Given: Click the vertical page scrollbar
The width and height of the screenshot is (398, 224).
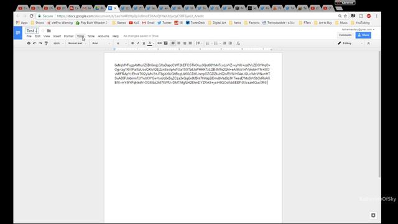Looking at the screenshot, I should coord(379,114).
